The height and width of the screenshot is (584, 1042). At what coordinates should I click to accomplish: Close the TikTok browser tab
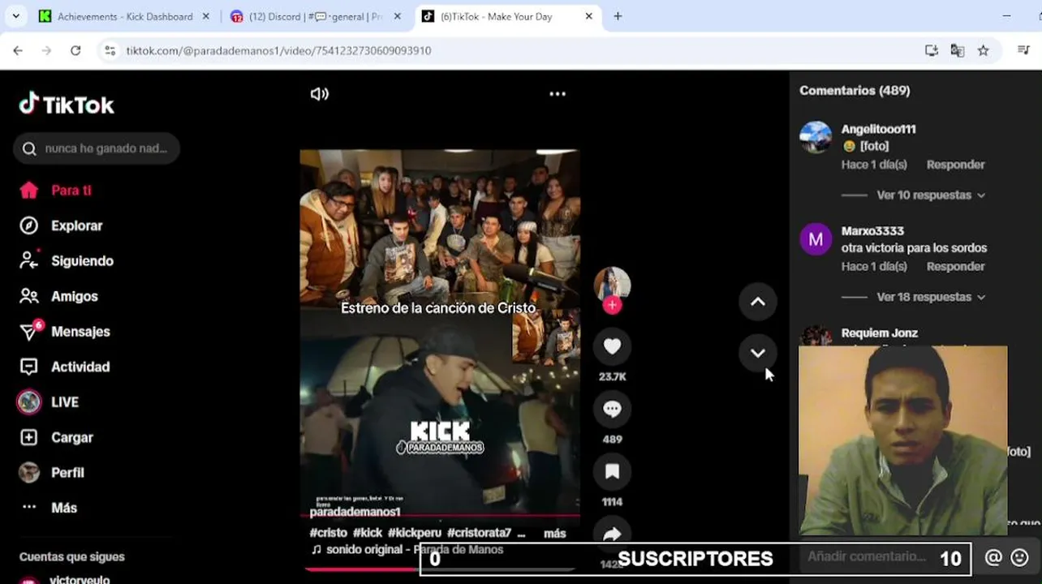click(588, 16)
